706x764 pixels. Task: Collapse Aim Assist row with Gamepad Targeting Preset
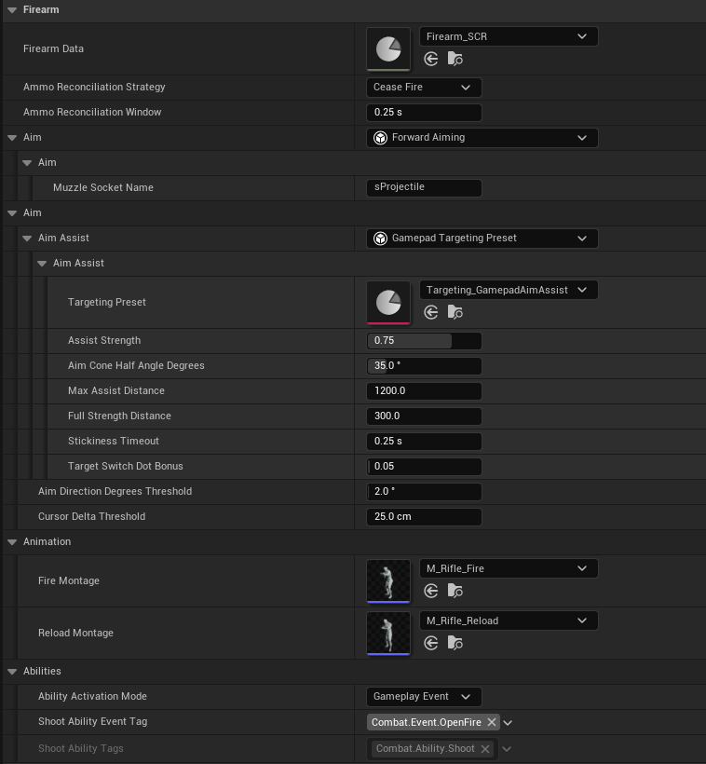(x=27, y=239)
